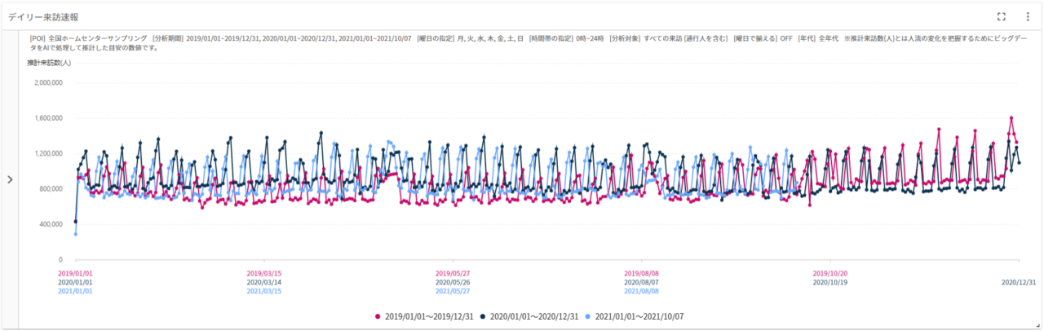Image resolution: width=1044 pixels, height=331 pixels.
Task: Click the light-blue 2021/01/01 x-axis label
Action: tap(75, 291)
